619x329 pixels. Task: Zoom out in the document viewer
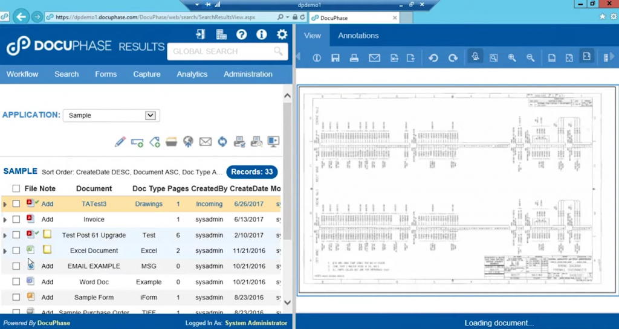click(x=530, y=58)
